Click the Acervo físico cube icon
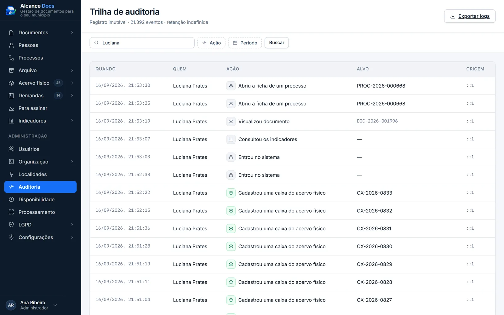Screen dimensions: 504x315 [x=11, y=83]
